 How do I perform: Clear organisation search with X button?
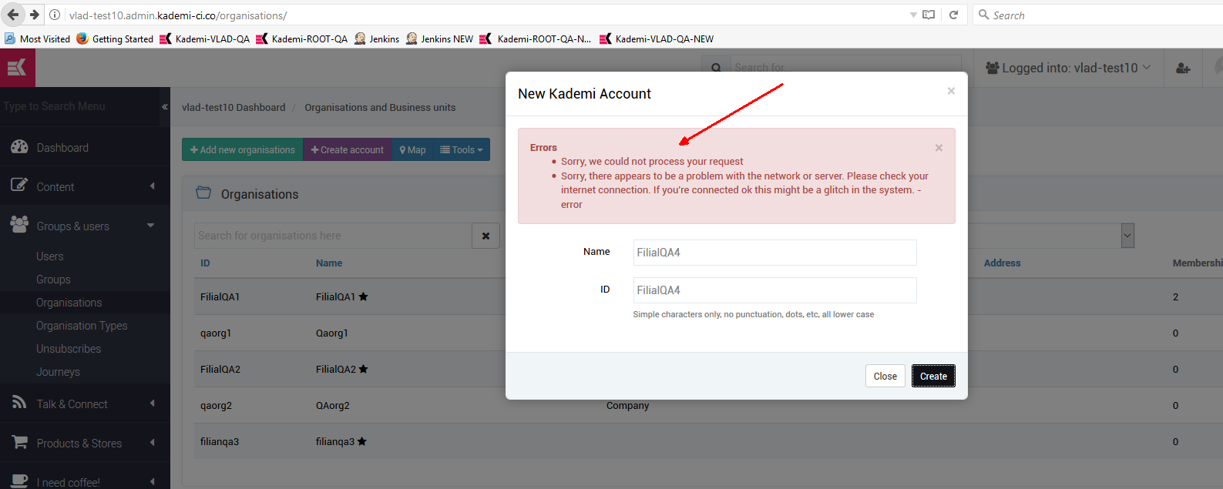click(x=486, y=236)
